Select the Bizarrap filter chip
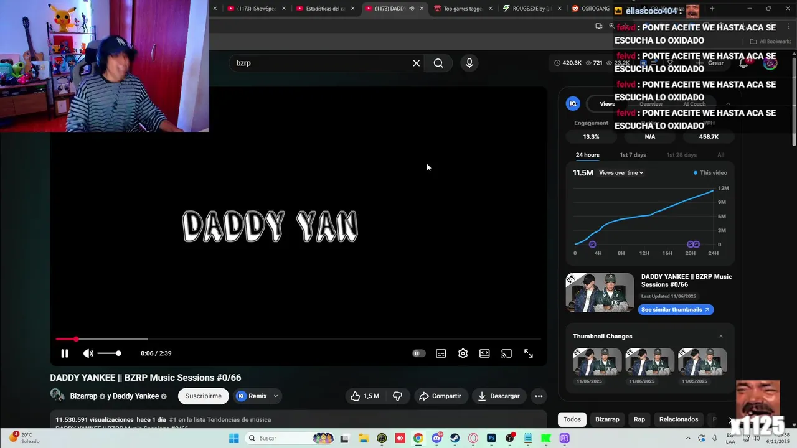The image size is (797, 448). click(x=607, y=419)
